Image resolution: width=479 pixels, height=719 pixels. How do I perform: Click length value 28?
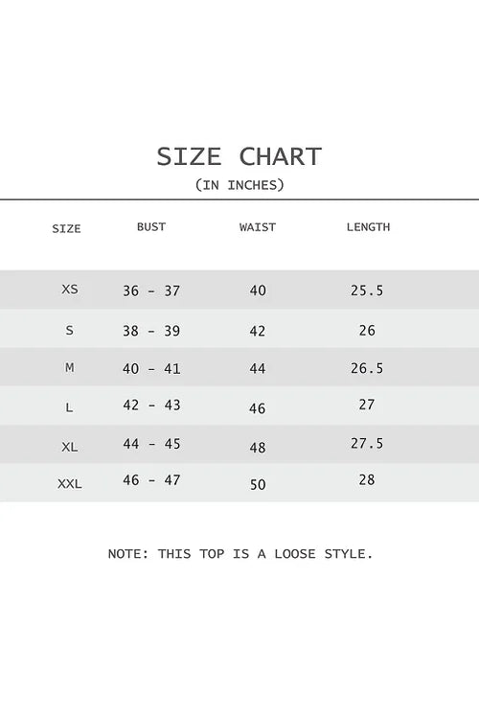point(367,479)
